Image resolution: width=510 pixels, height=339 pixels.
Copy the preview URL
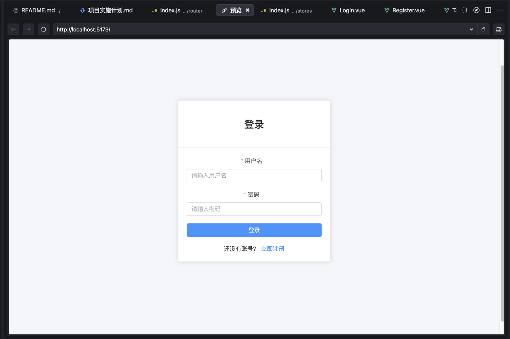483,29
